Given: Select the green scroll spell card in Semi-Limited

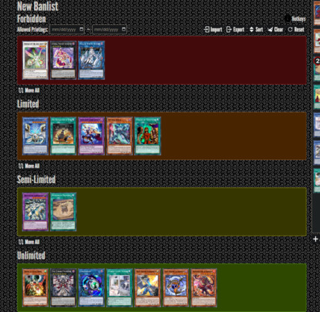Looking at the screenshot, I should tap(63, 212).
